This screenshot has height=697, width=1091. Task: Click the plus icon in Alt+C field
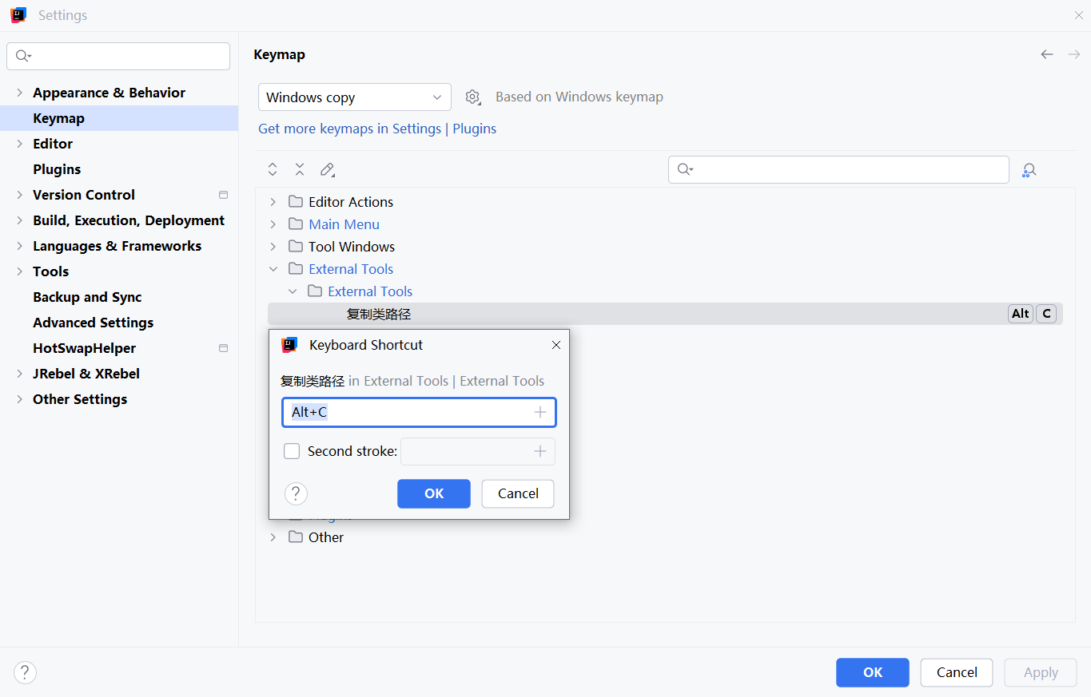tap(540, 412)
